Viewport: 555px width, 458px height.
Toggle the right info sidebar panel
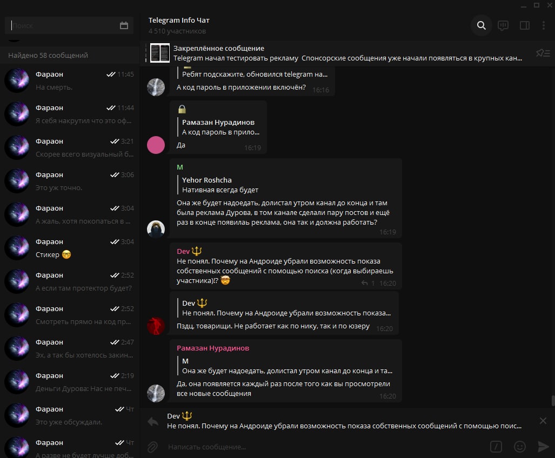(x=525, y=25)
